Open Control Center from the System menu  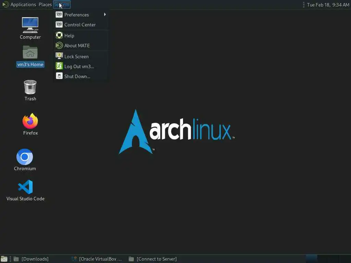coord(81,25)
